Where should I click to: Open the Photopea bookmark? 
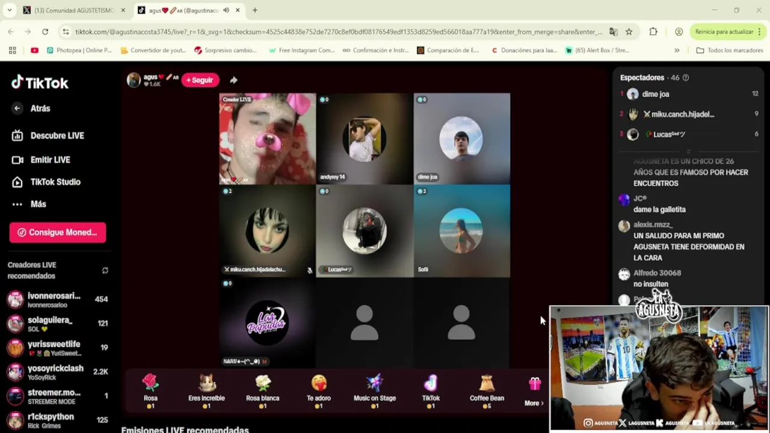click(x=79, y=51)
